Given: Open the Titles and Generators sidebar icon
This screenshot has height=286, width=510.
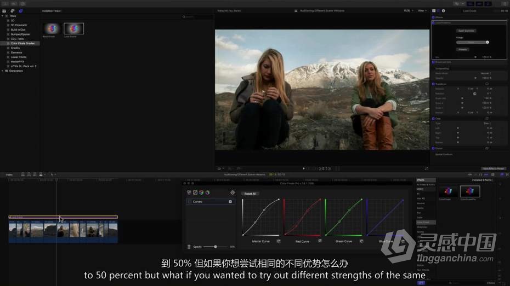Looking at the screenshot, I should 21,11.
